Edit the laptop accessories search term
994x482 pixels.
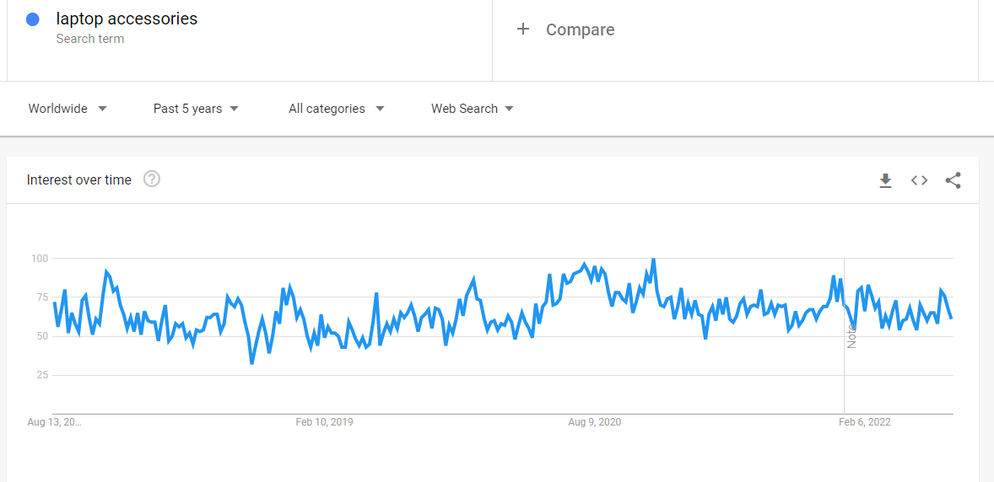pos(127,19)
